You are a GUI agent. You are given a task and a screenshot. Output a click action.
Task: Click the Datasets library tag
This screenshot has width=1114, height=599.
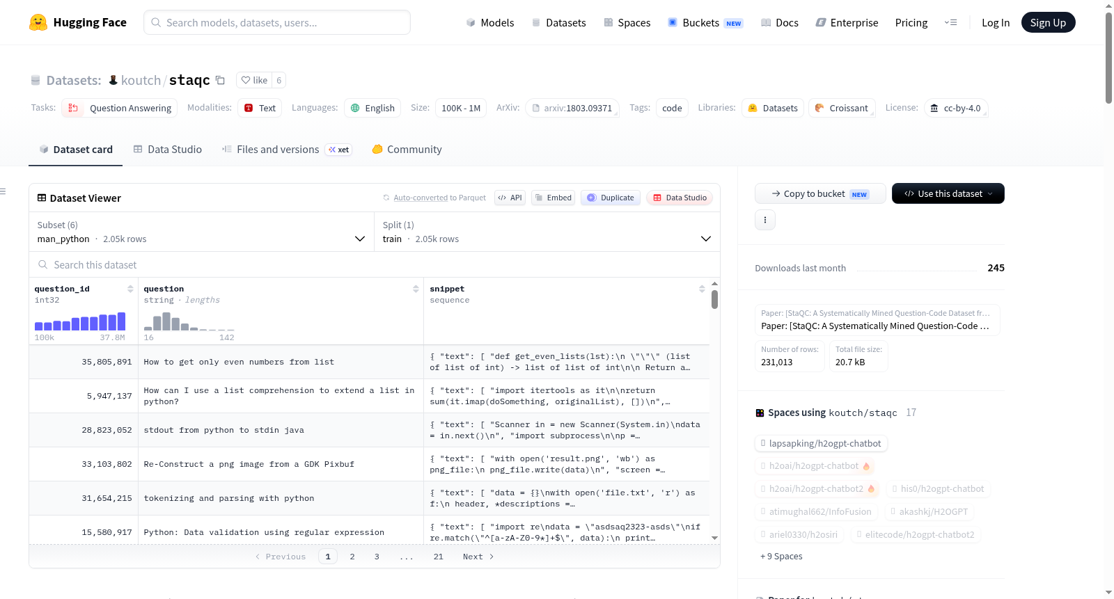[x=773, y=108]
